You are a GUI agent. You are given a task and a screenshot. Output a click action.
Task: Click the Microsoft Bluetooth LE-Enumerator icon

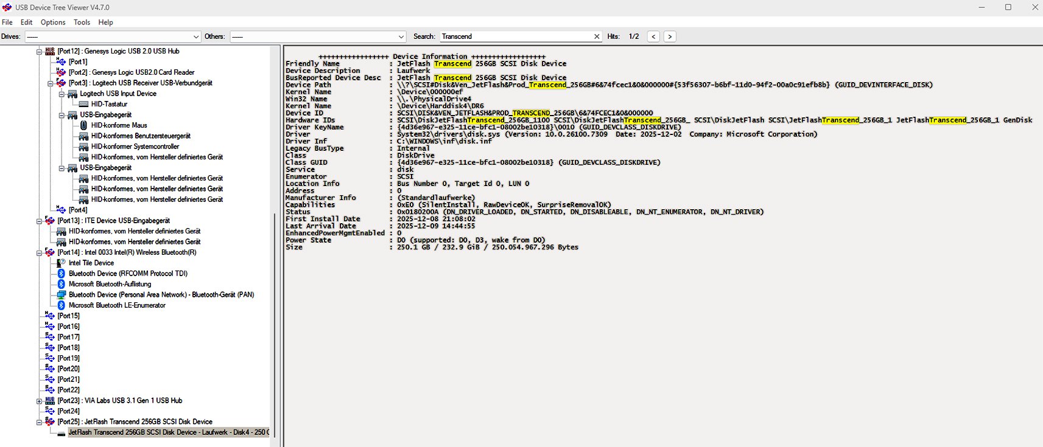[61, 305]
